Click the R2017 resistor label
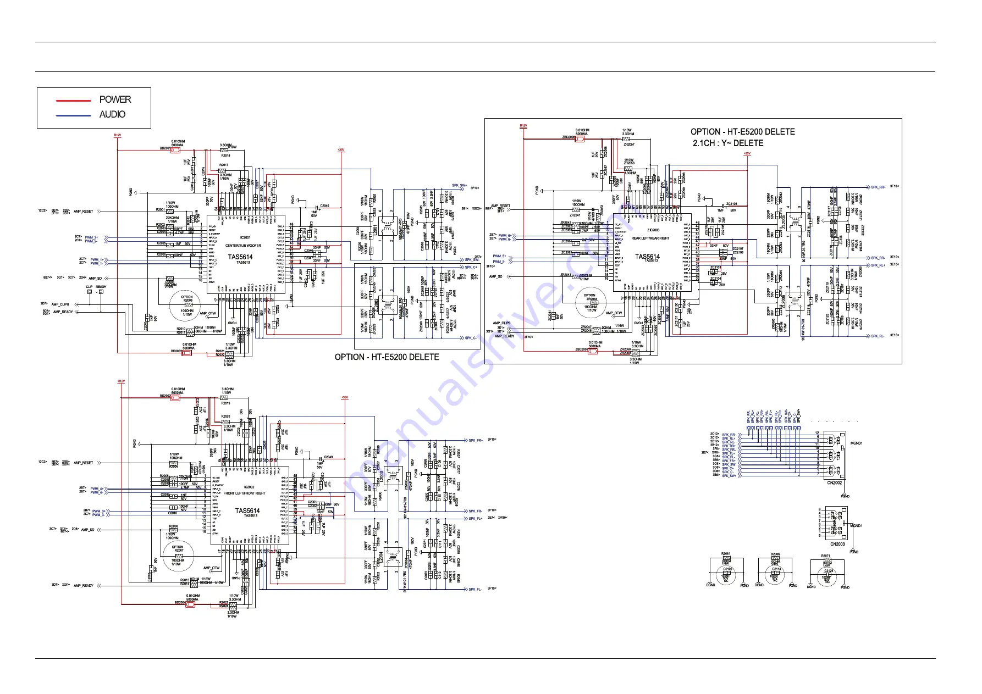This screenshot has height=694, width=982. (224, 165)
